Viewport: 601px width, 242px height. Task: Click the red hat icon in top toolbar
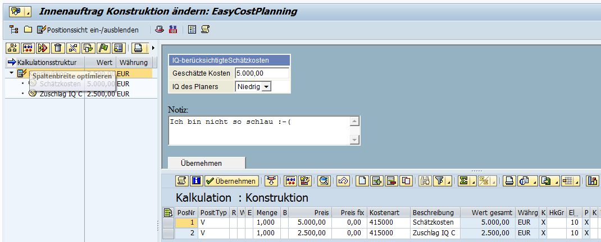(x=160, y=30)
